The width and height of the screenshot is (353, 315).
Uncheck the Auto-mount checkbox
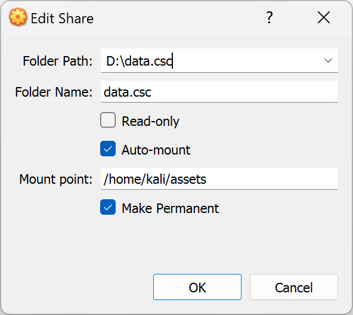[x=108, y=149]
